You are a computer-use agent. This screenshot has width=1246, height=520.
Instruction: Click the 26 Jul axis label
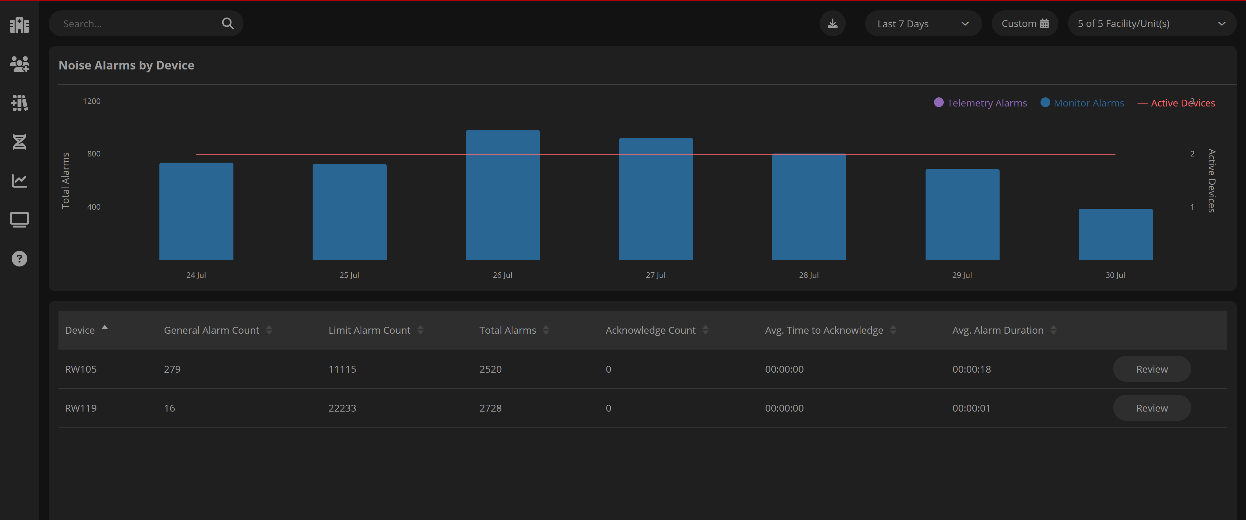(x=503, y=275)
